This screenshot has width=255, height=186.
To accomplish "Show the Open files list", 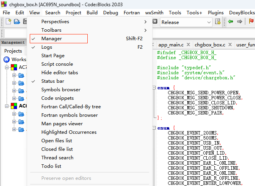I will [x=90, y=141].
